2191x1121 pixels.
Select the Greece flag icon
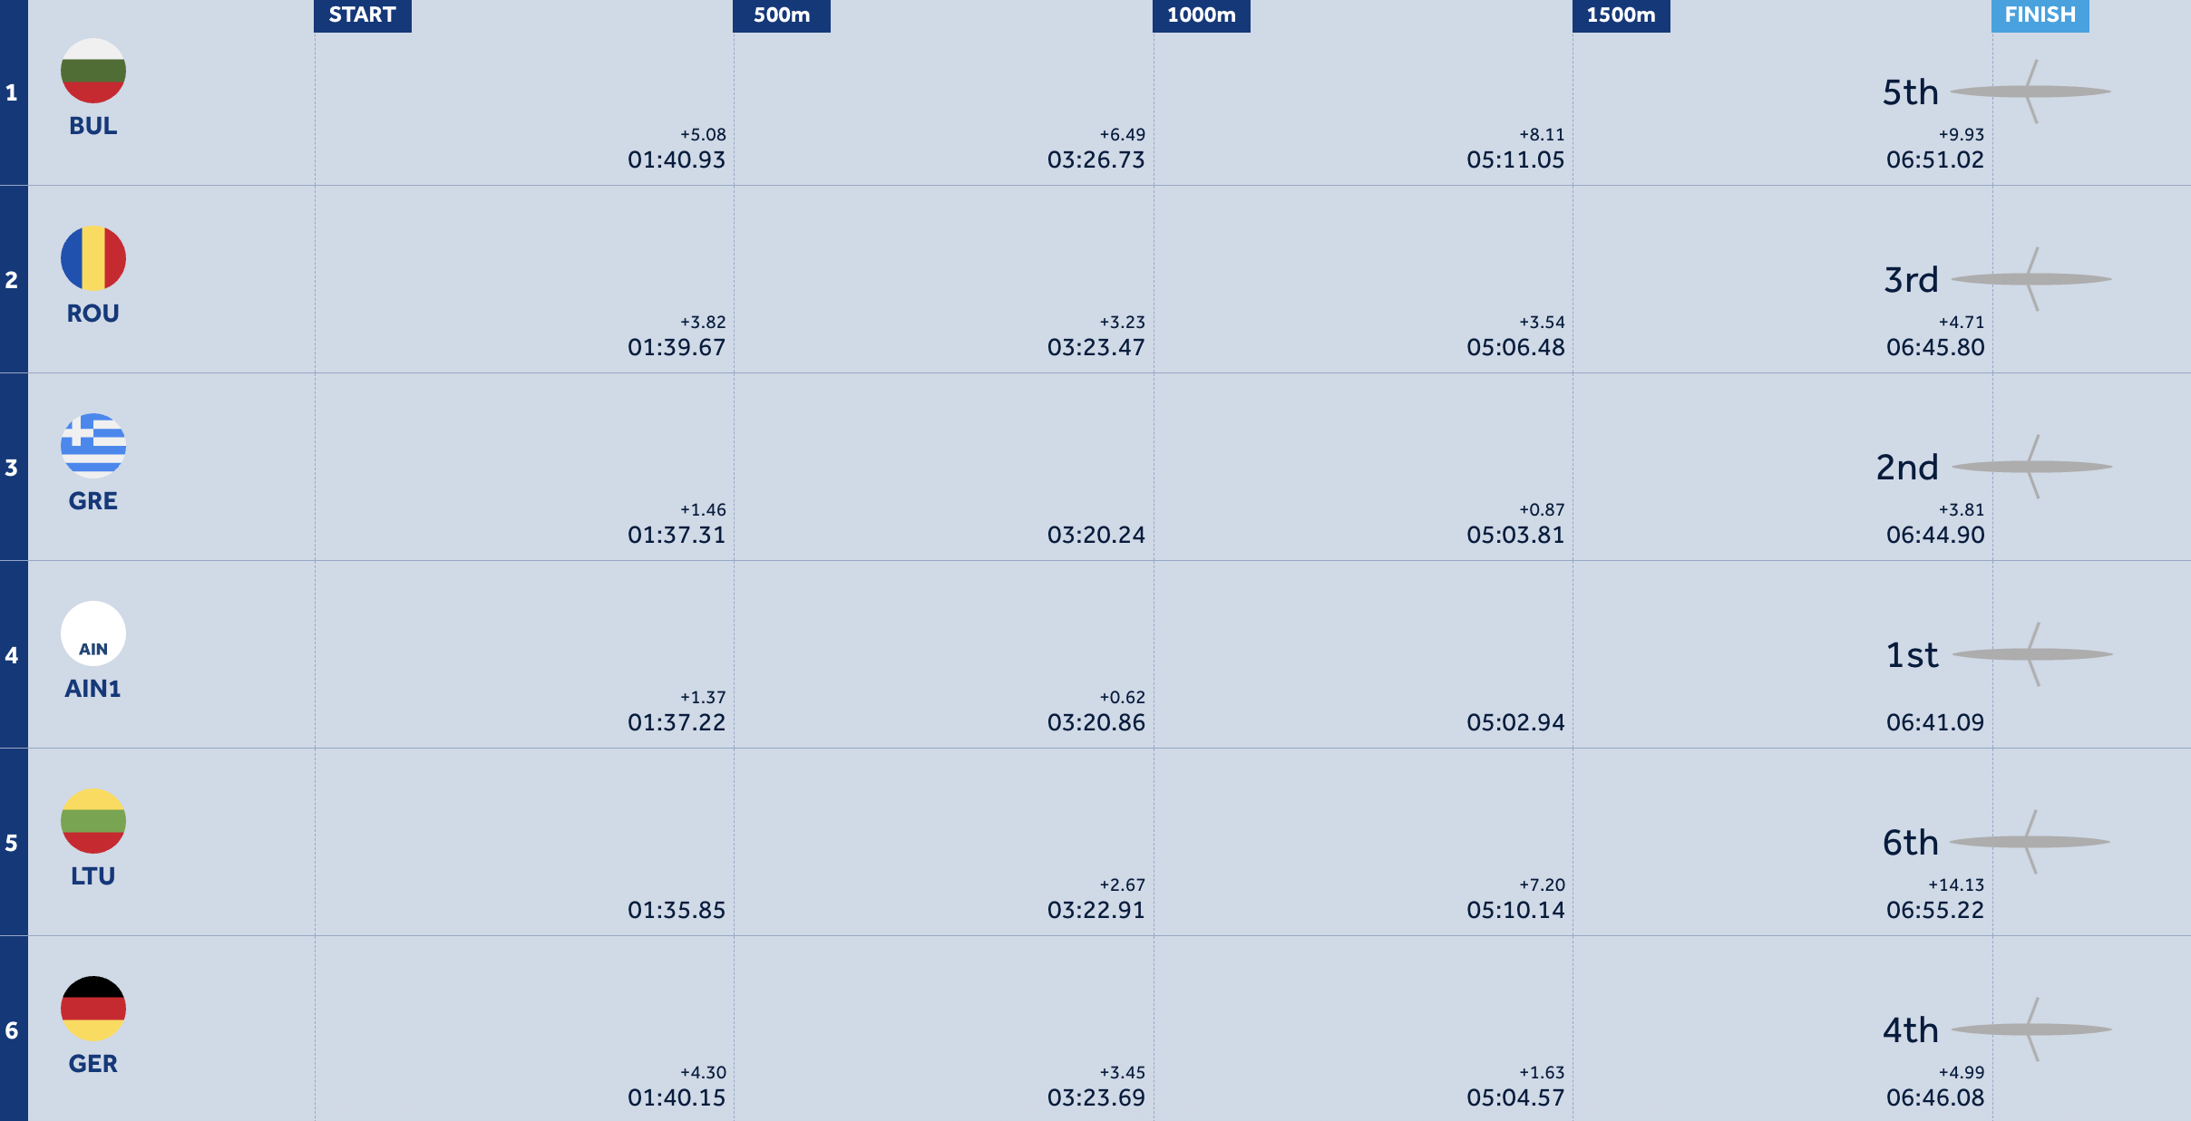coord(93,446)
